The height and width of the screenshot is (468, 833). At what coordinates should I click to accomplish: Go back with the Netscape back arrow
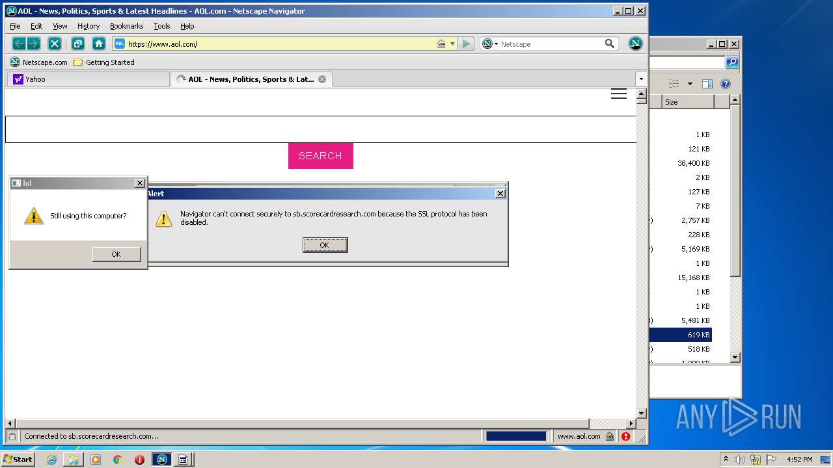pyautogui.click(x=19, y=44)
